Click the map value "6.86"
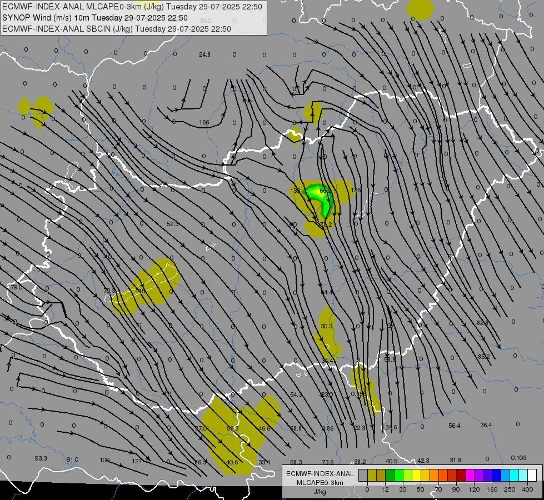The image size is (544, 500). pyautogui.click(x=328, y=428)
